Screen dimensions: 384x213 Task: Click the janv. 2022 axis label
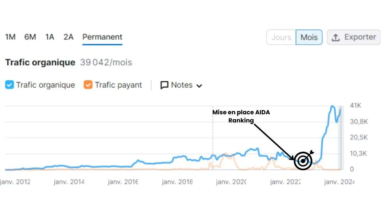285,182
